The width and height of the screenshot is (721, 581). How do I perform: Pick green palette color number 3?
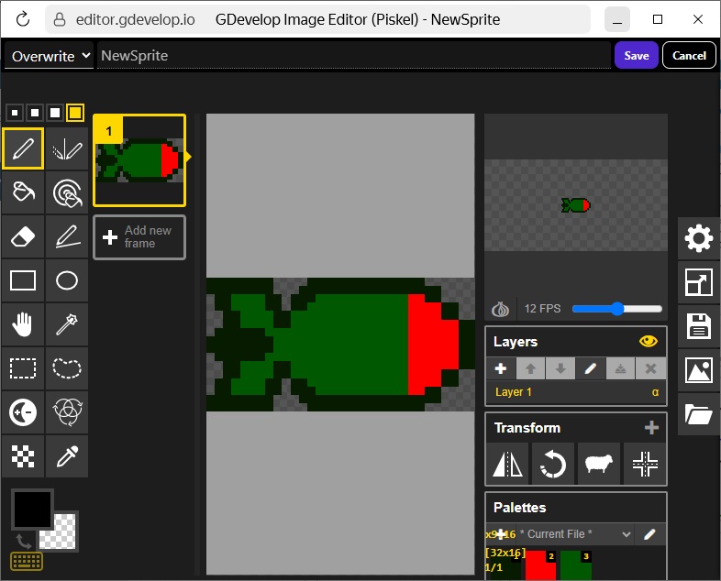(576, 565)
